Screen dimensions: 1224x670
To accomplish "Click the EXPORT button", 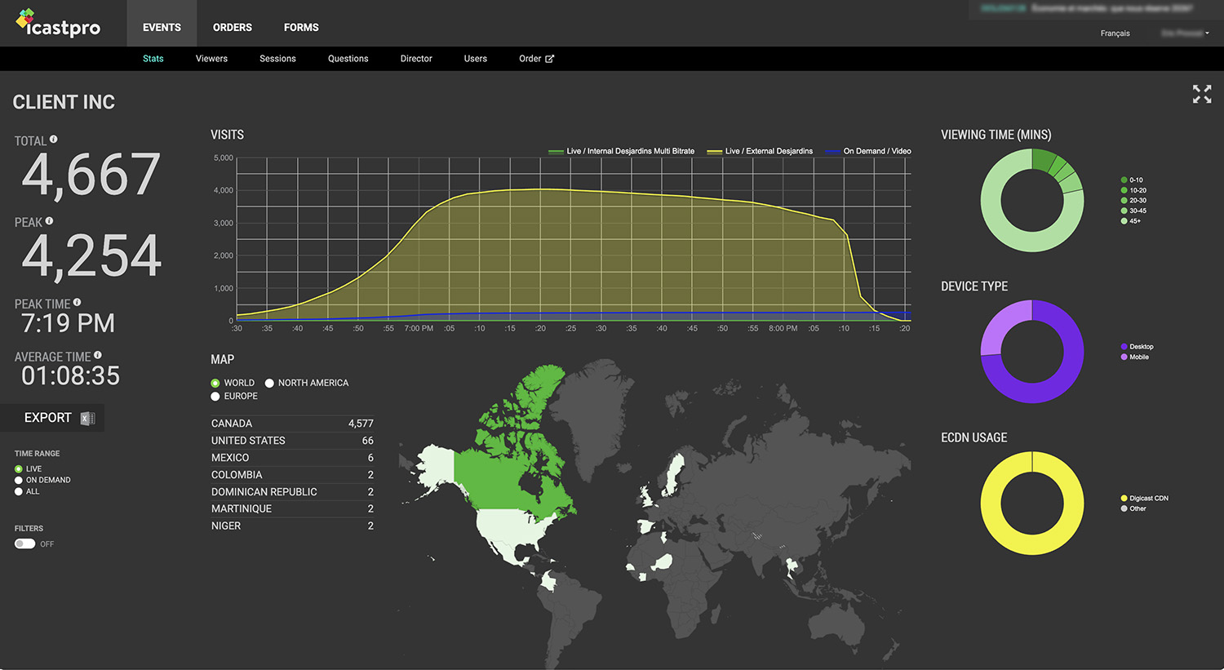I will [x=52, y=418].
